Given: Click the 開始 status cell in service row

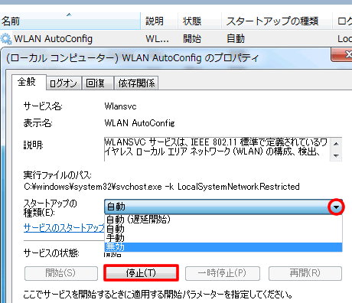Looking at the screenshot, I should 192,39.
